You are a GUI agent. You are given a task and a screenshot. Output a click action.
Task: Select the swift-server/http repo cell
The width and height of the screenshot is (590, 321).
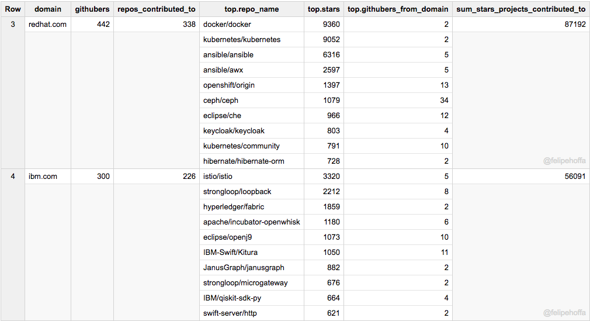click(x=230, y=313)
